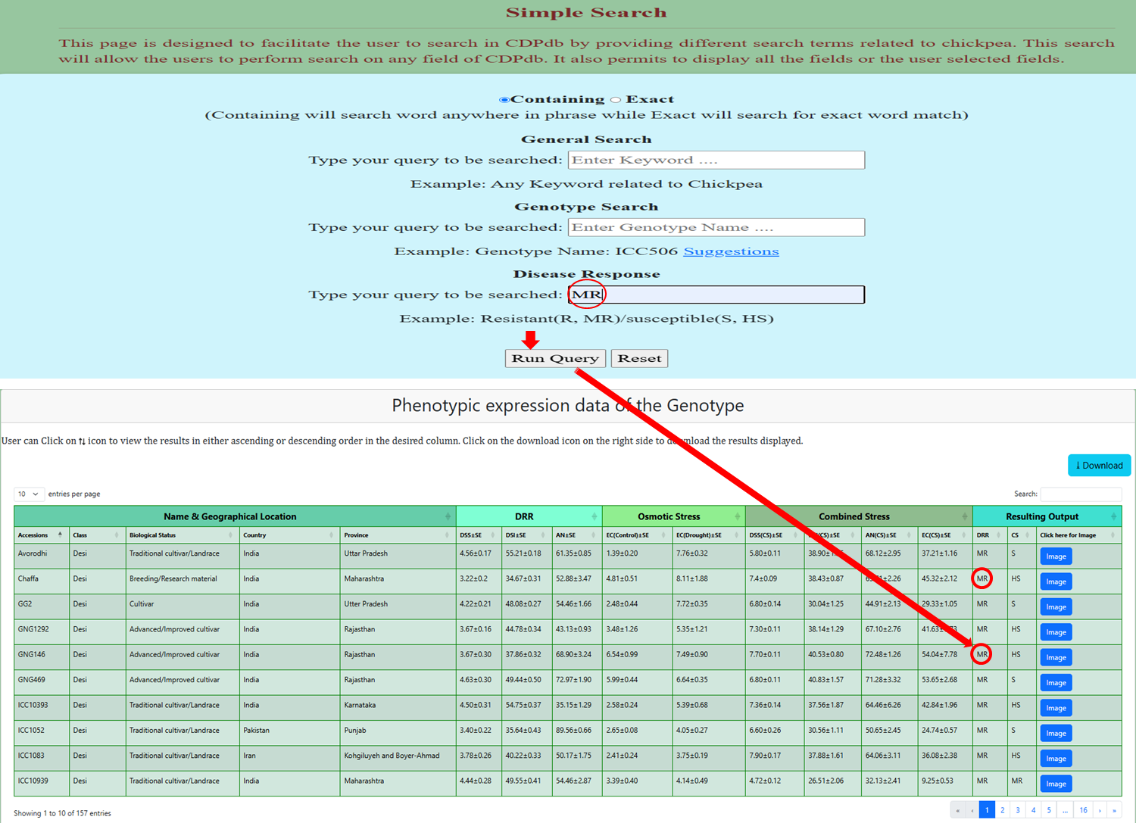Click the Download button with arrow icon
1136x823 pixels.
(1099, 466)
